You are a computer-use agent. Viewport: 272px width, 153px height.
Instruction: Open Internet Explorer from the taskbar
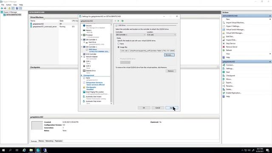tap(24, 150)
